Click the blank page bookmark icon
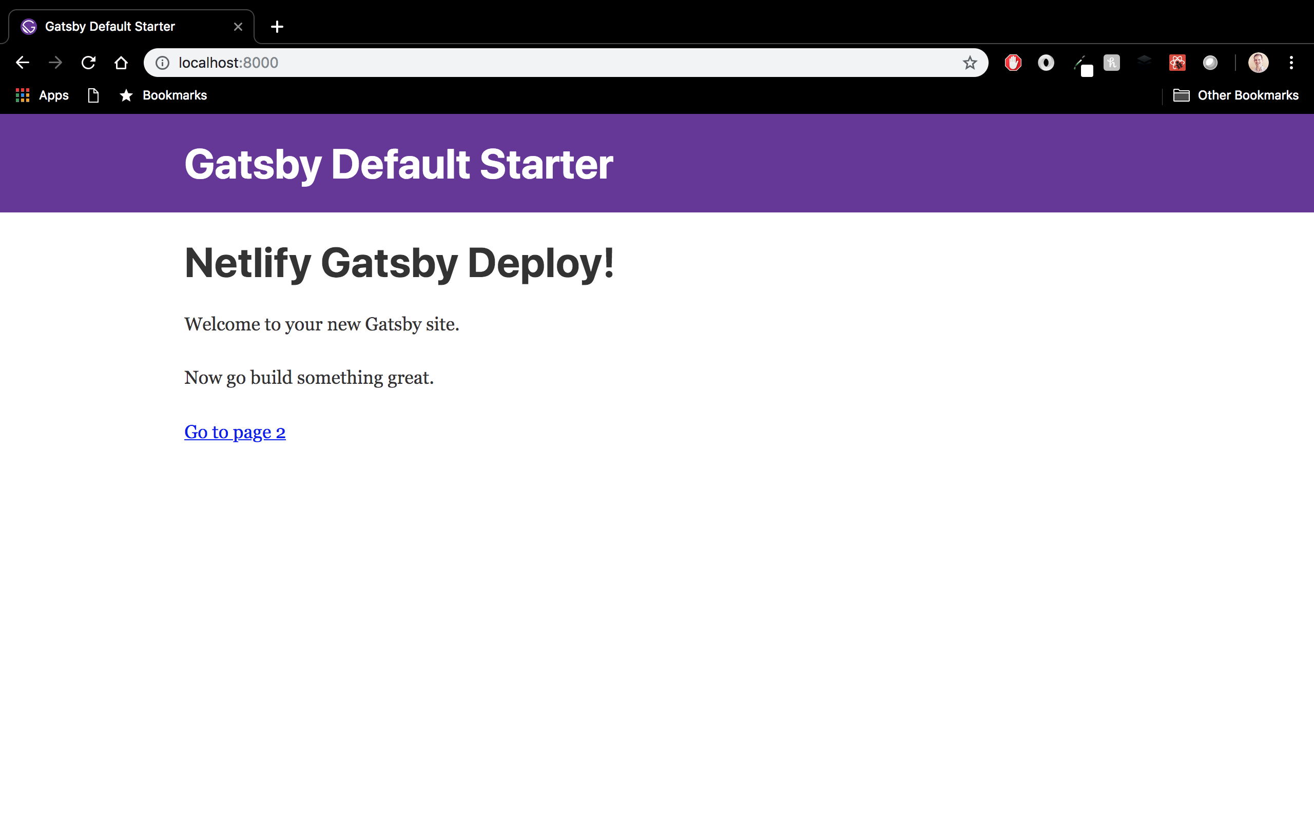 [93, 95]
